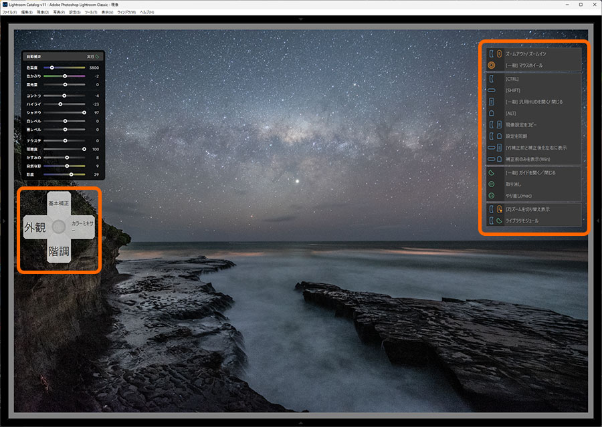
Task: Click the icon beside [ALT]
Action: [491, 113]
